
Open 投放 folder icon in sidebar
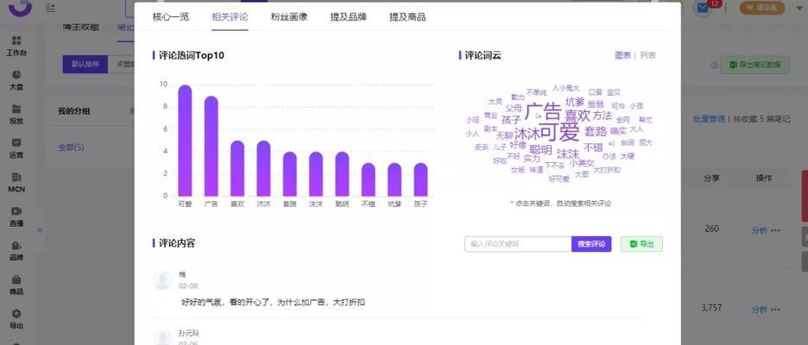(16, 109)
